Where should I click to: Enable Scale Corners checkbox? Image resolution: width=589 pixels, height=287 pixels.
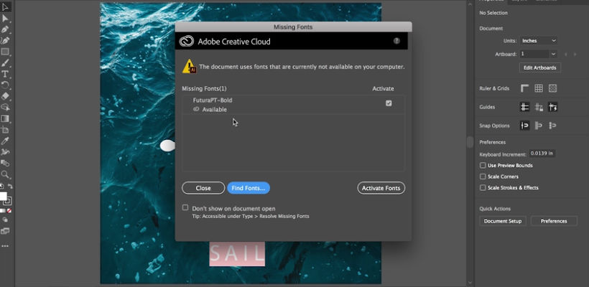[483, 177]
